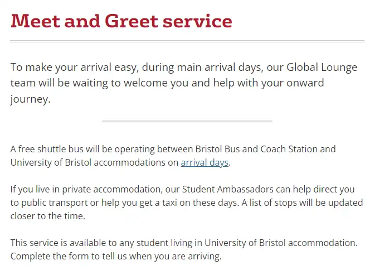Click the word 'Greet' in the heading

pyautogui.click(x=132, y=21)
